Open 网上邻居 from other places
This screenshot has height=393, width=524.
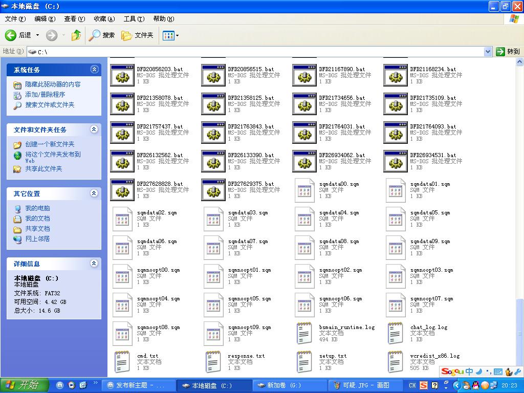point(37,239)
